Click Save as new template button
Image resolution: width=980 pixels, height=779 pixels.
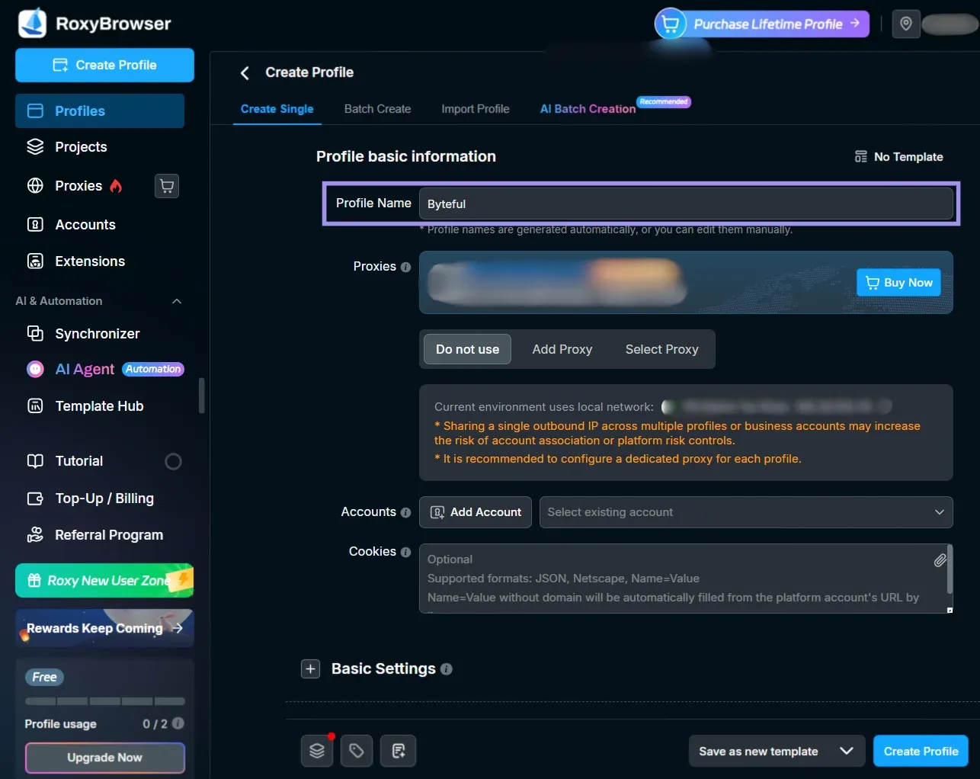758,751
